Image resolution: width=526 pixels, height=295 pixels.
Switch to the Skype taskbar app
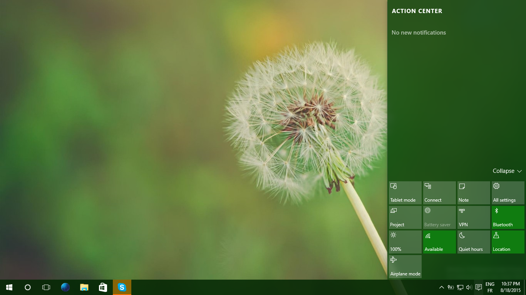122,287
